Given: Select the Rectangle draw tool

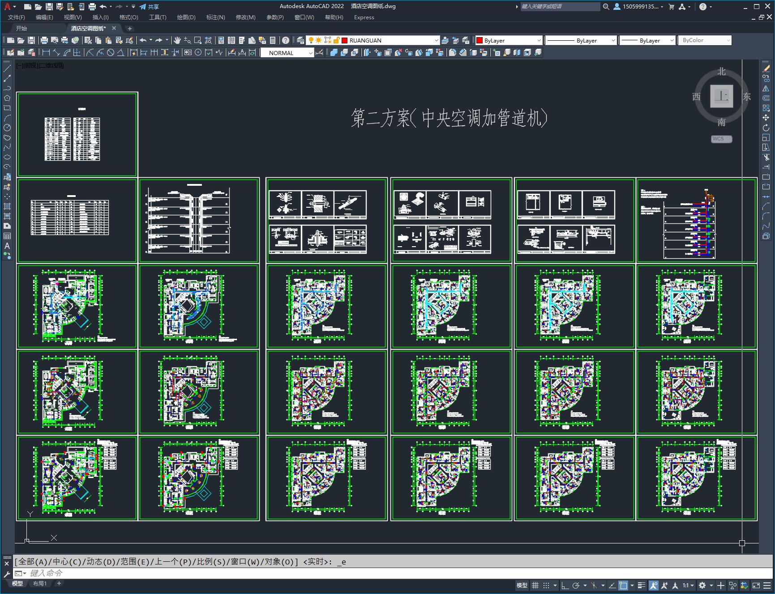Looking at the screenshot, I should 7,108.
